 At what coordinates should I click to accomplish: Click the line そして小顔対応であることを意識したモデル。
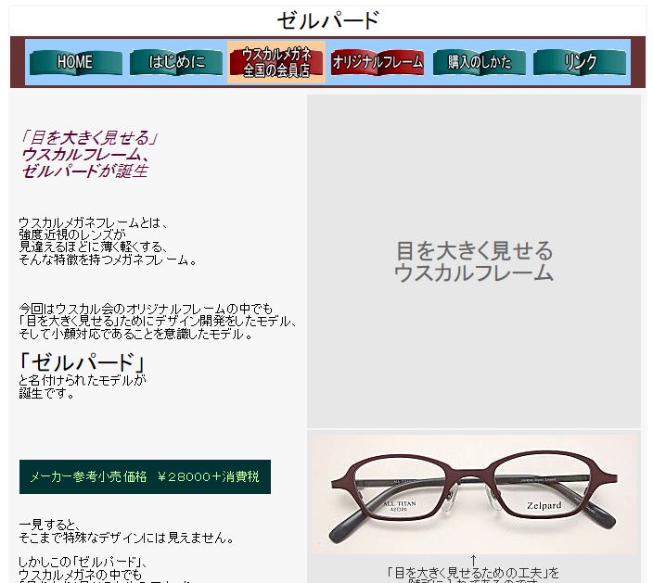[x=135, y=335]
